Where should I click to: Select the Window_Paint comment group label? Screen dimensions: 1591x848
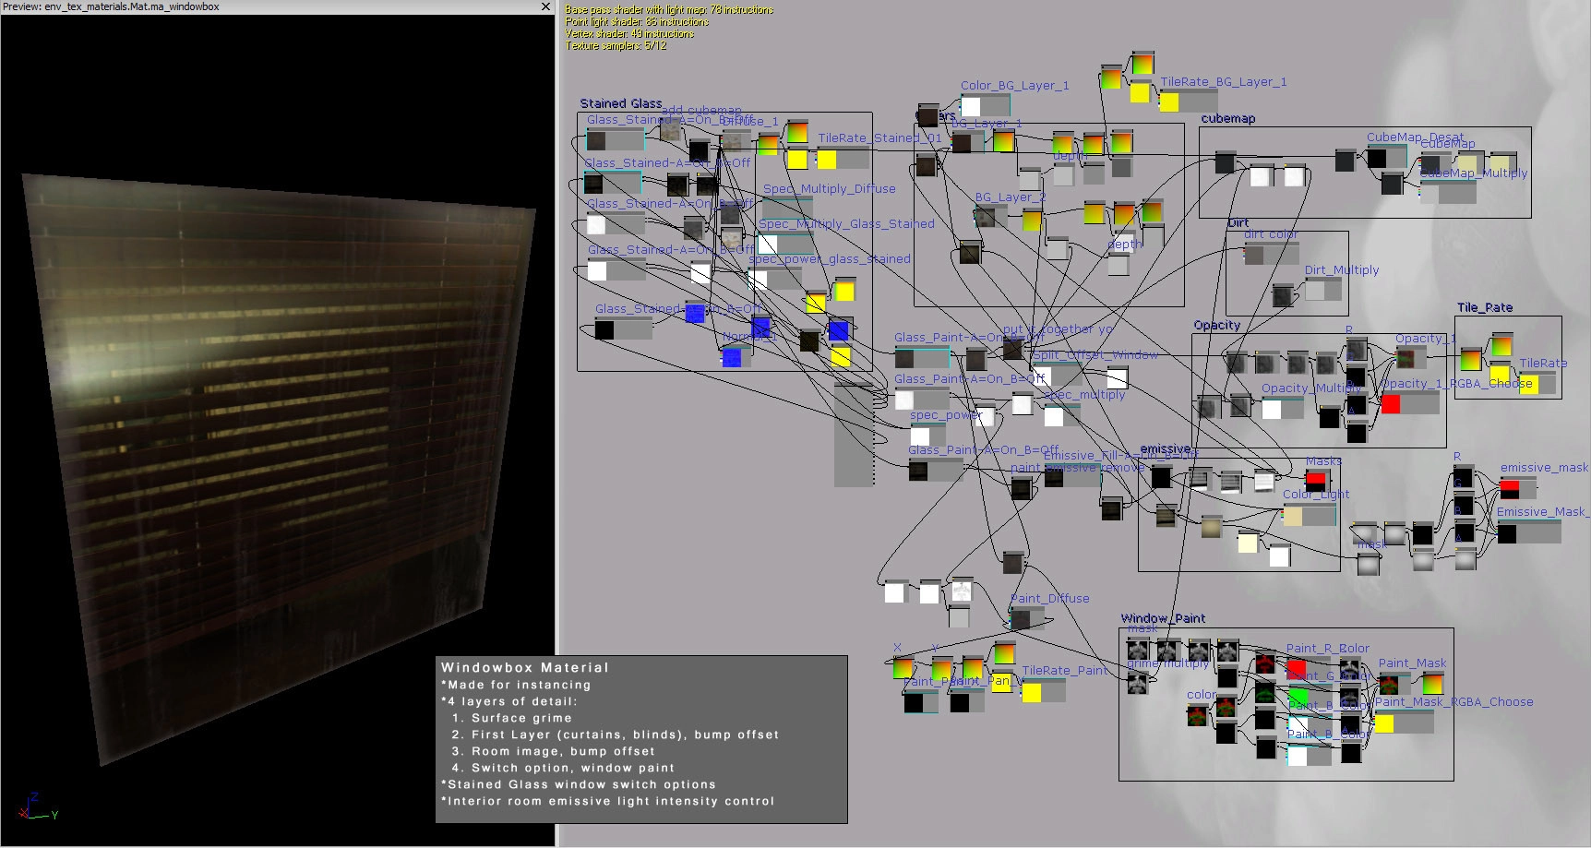point(1163,618)
